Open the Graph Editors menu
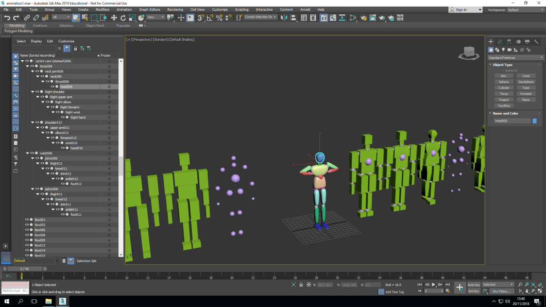This screenshot has height=307, width=546. point(150,9)
